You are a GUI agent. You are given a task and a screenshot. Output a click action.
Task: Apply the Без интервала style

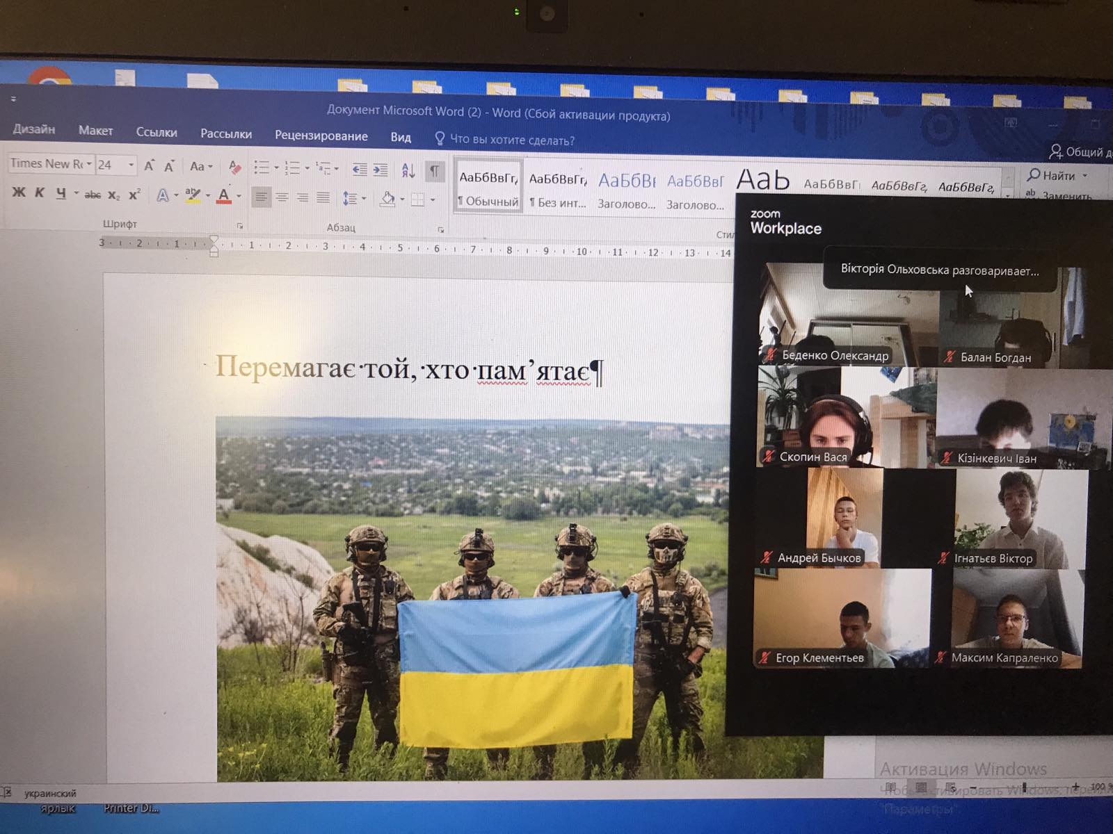pyautogui.click(x=558, y=190)
